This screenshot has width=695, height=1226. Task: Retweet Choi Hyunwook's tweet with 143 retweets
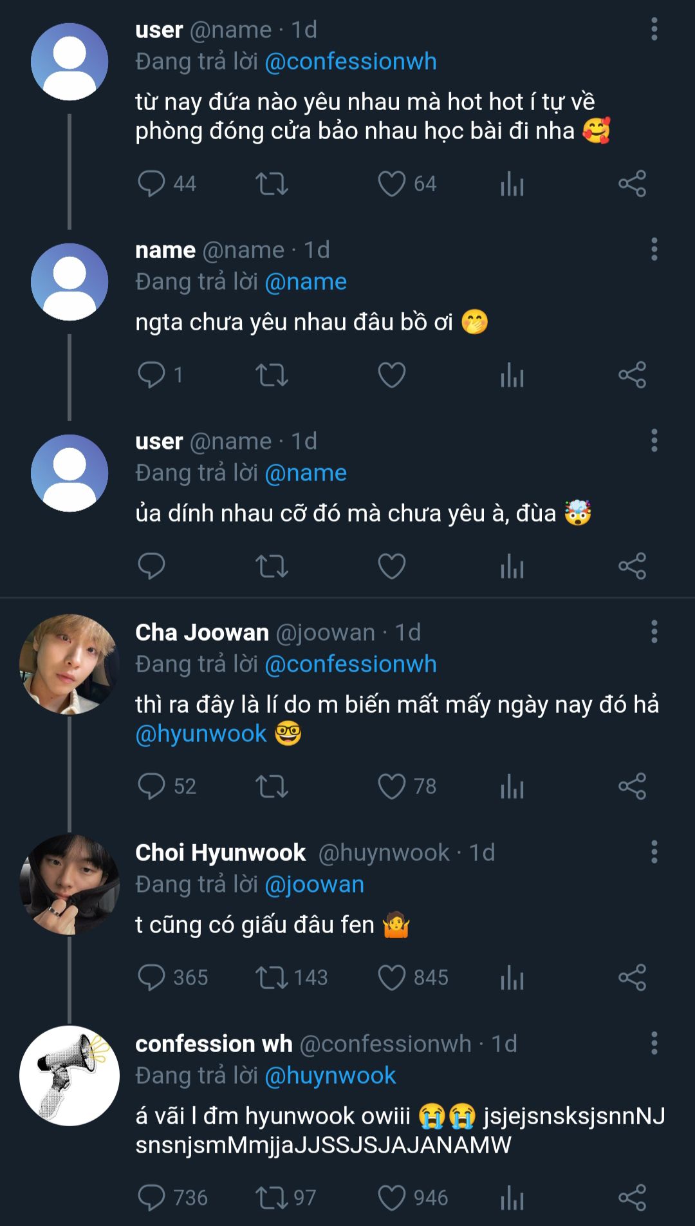coord(272,977)
